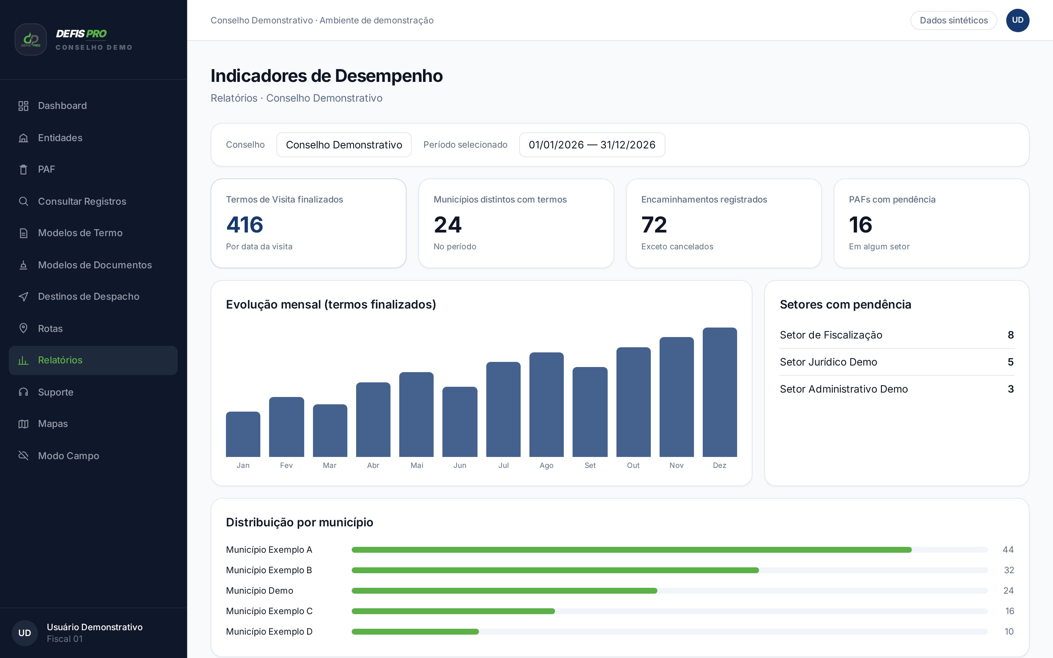
Task: Click the Relatórios bar chart icon
Action: (23, 360)
